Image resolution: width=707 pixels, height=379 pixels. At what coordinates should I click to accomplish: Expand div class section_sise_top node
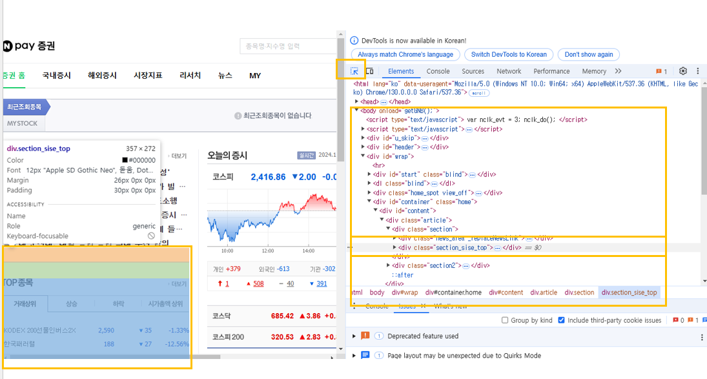(394, 247)
